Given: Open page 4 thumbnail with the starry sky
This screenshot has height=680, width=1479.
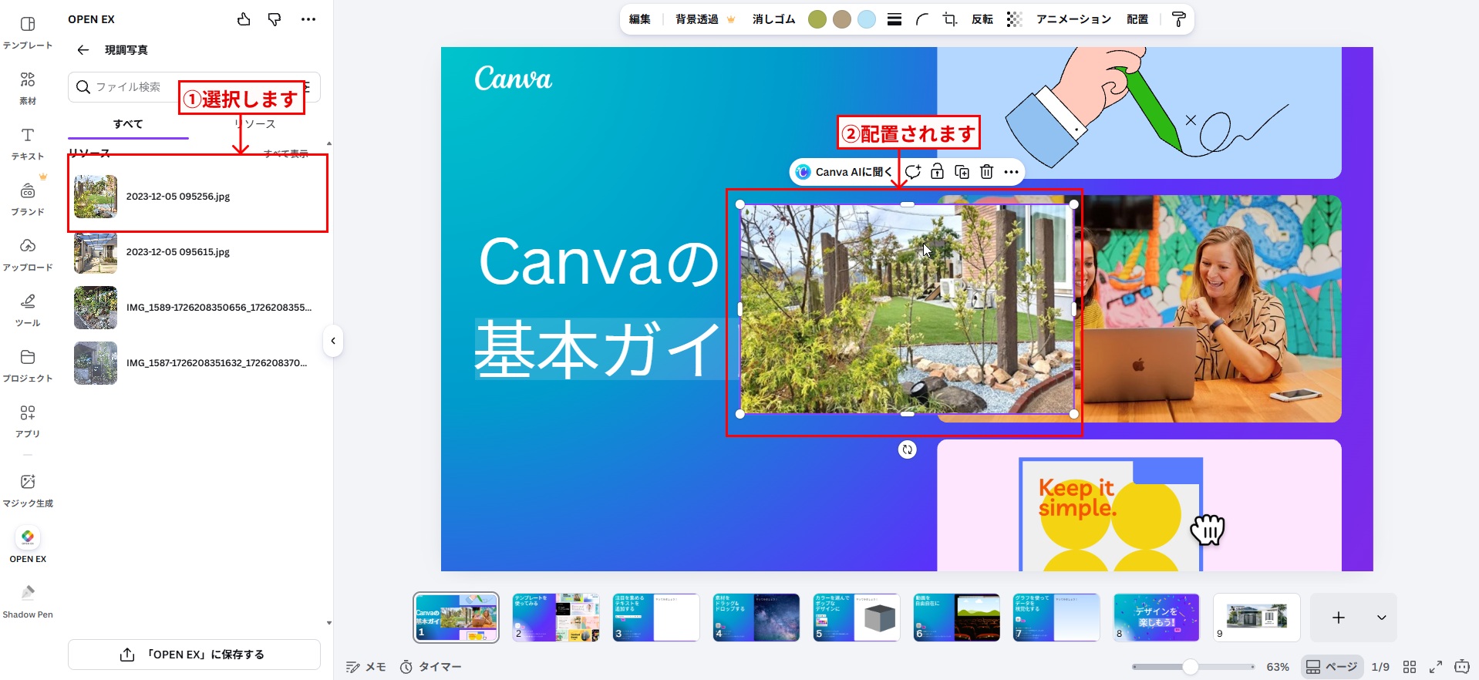Looking at the screenshot, I should click(756, 618).
